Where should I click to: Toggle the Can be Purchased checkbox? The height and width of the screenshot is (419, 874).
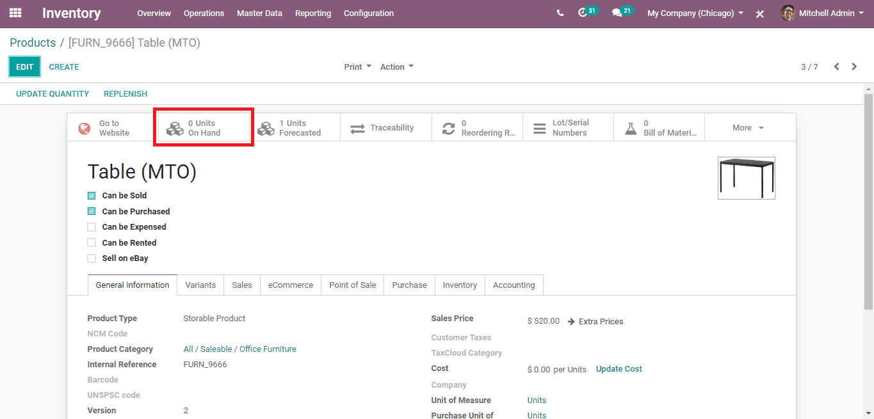[92, 211]
